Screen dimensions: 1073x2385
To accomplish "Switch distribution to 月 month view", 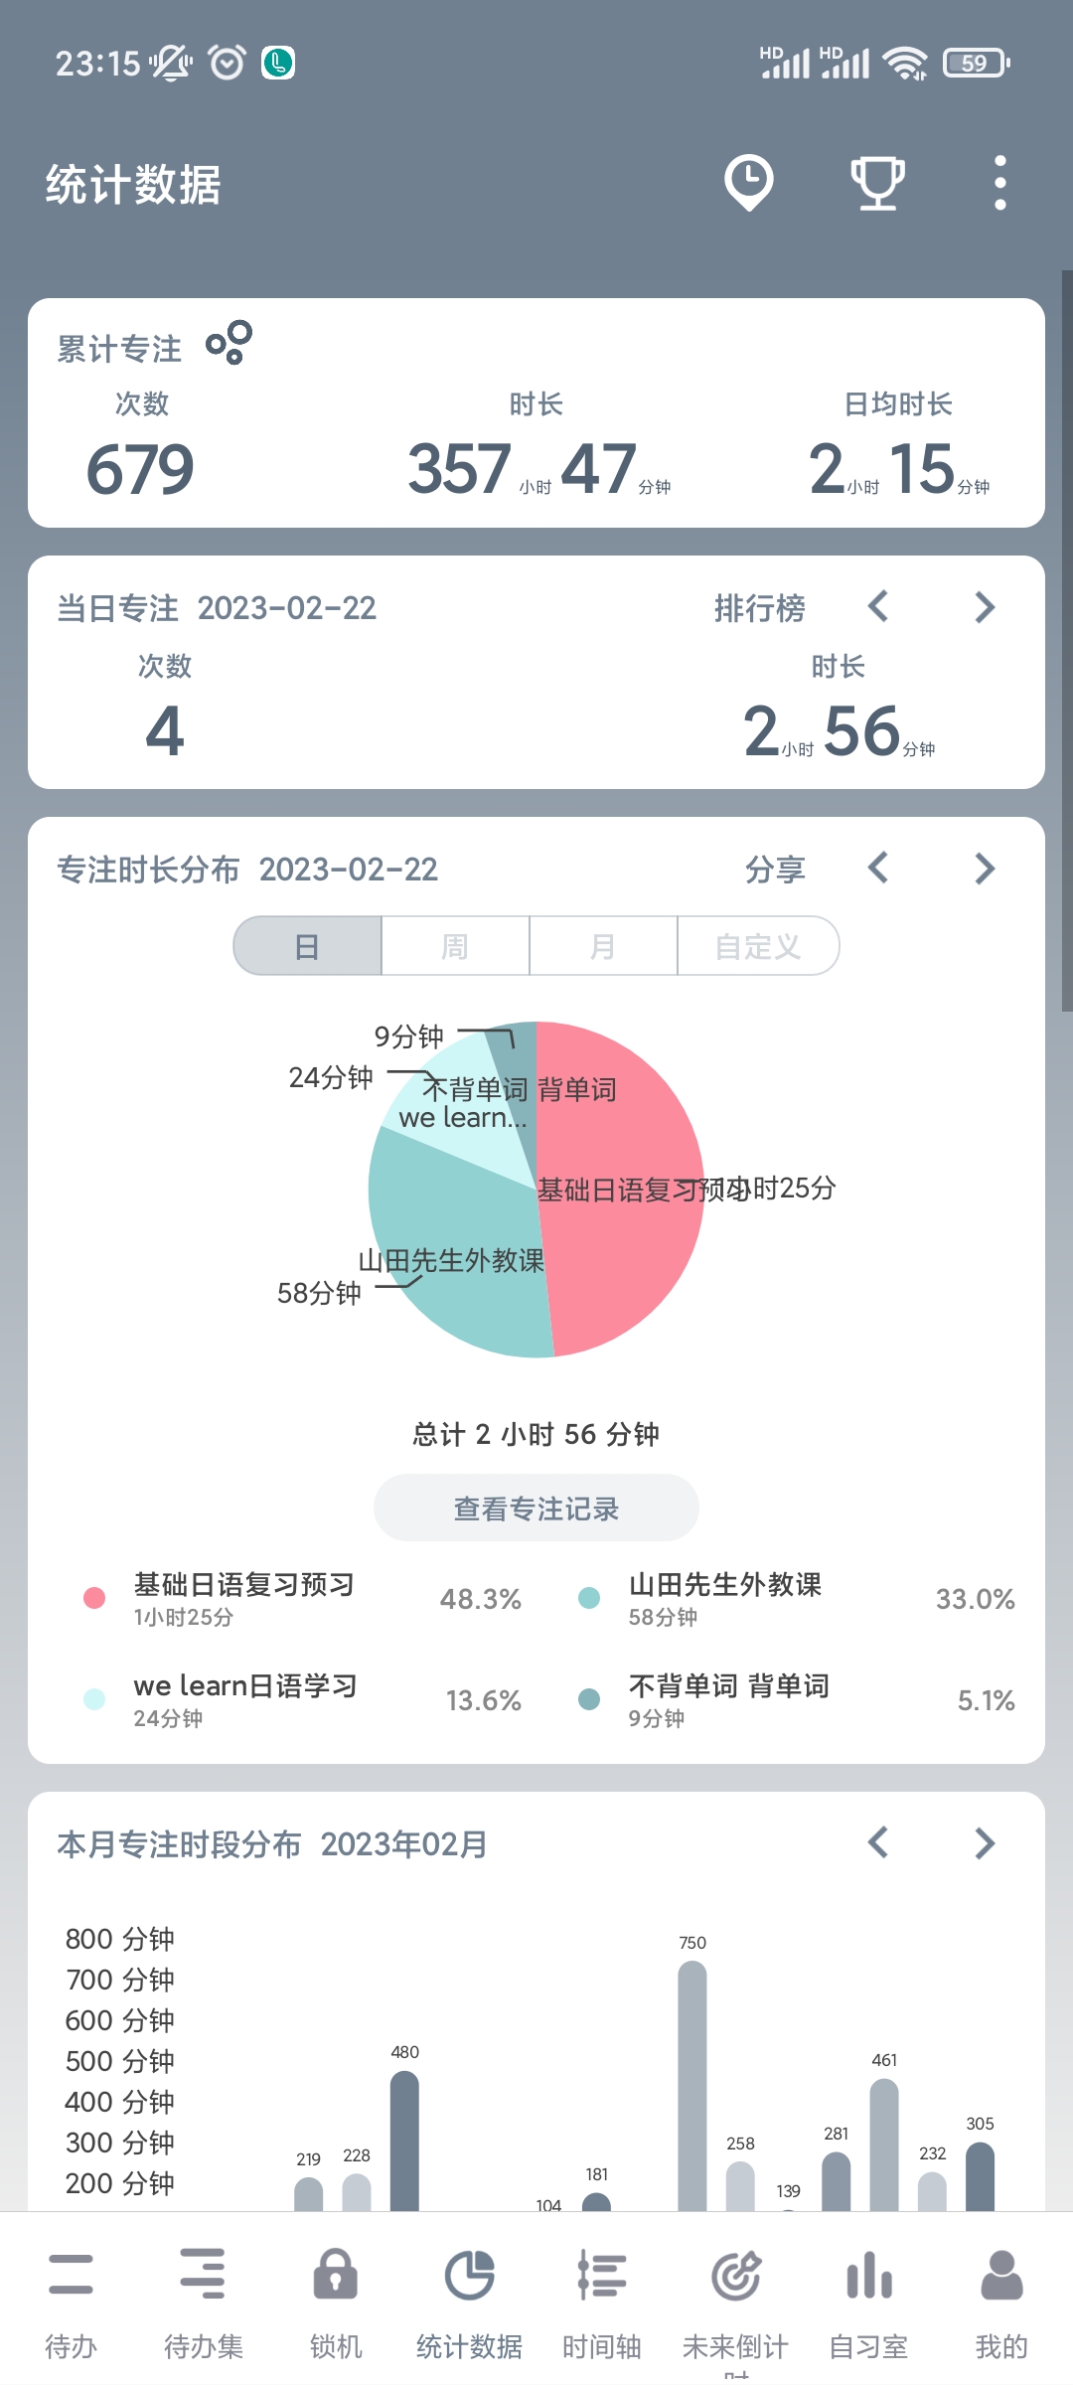I will coord(603,946).
